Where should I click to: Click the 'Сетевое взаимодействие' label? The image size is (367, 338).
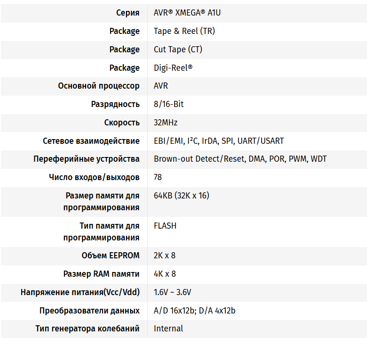click(91, 141)
